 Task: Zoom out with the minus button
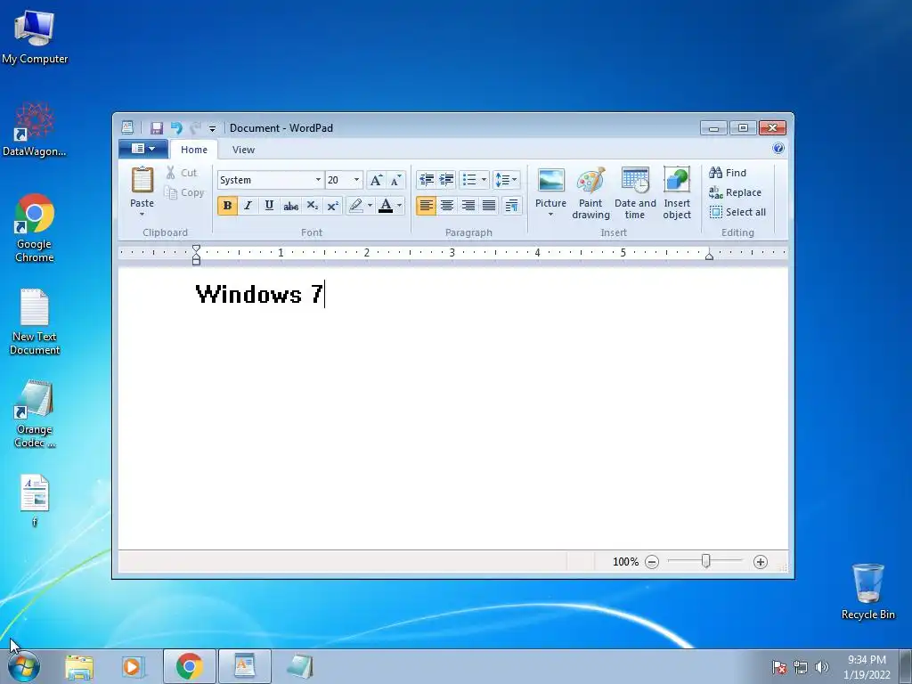coord(652,562)
